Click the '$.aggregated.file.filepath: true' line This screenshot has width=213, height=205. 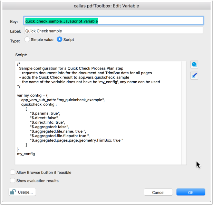pyautogui.click(x=60, y=136)
